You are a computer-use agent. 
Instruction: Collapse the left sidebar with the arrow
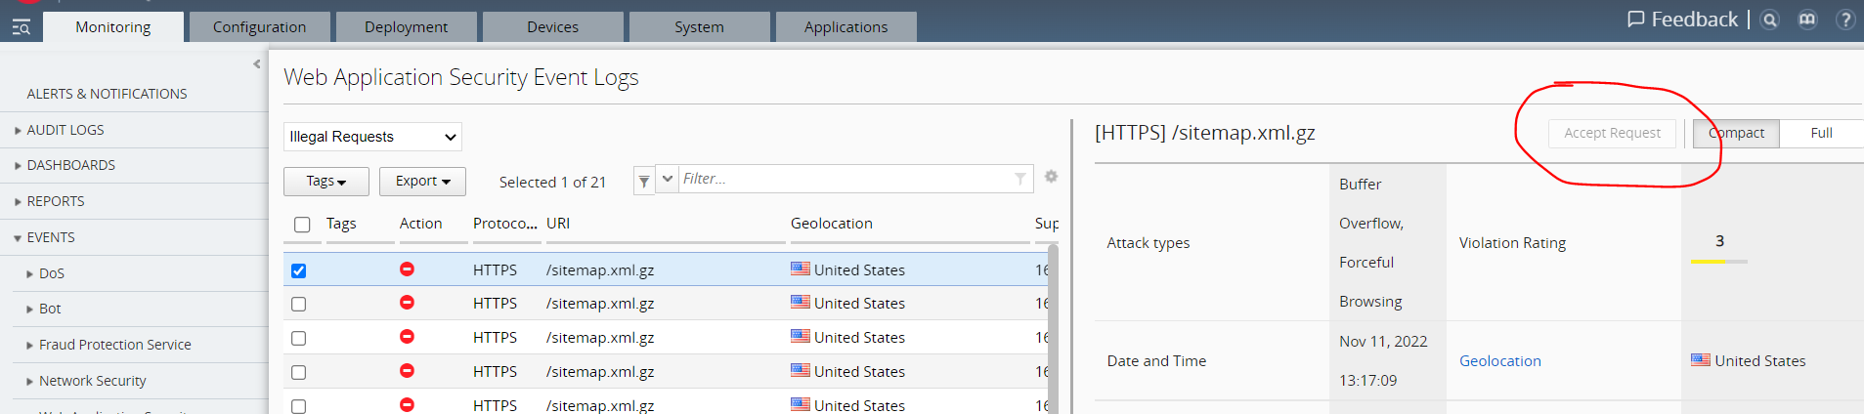point(257,64)
